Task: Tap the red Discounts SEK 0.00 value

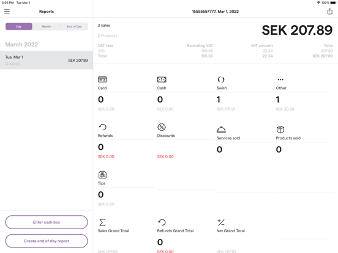Action: coord(165,156)
